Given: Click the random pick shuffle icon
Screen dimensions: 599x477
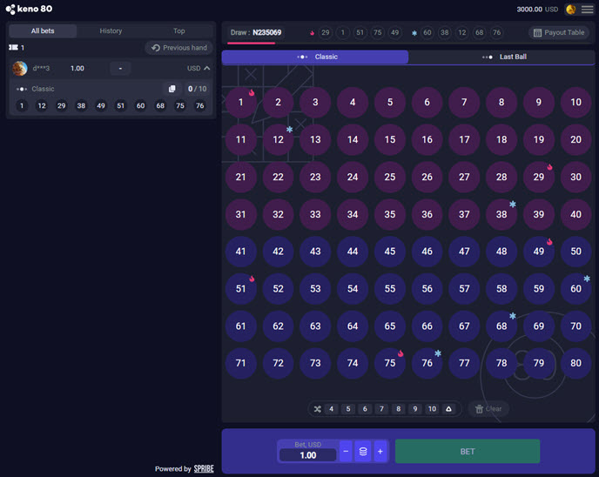Looking at the screenshot, I should (x=318, y=408).
